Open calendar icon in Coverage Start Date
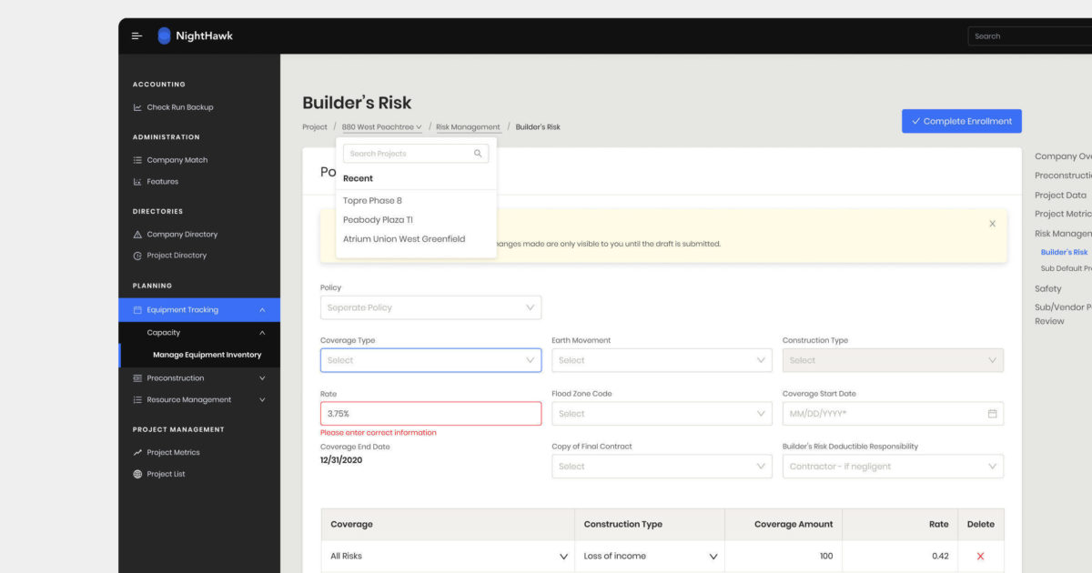This screenshot has width=1092, height=573. click(x=992, y=414)
